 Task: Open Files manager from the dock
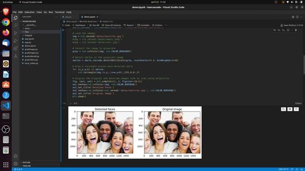pyautogui.click(x=6, y=53)
